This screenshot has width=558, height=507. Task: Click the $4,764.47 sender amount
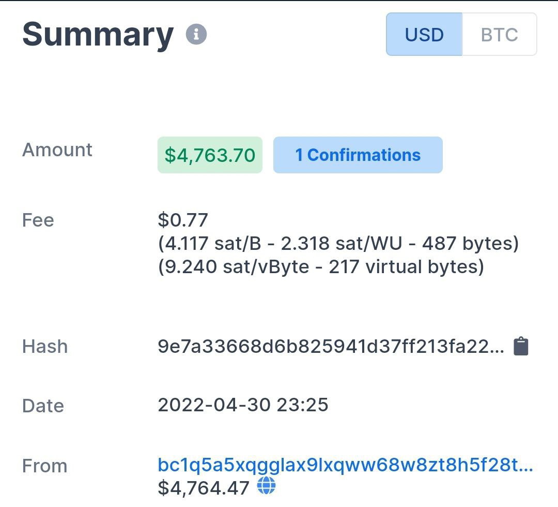pos(204,488)
